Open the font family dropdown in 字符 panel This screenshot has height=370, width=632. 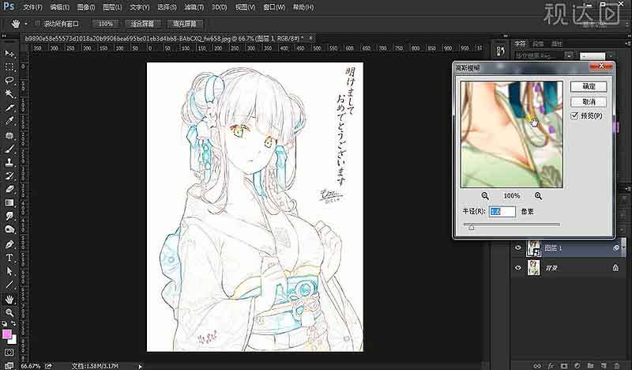[569, 55]
